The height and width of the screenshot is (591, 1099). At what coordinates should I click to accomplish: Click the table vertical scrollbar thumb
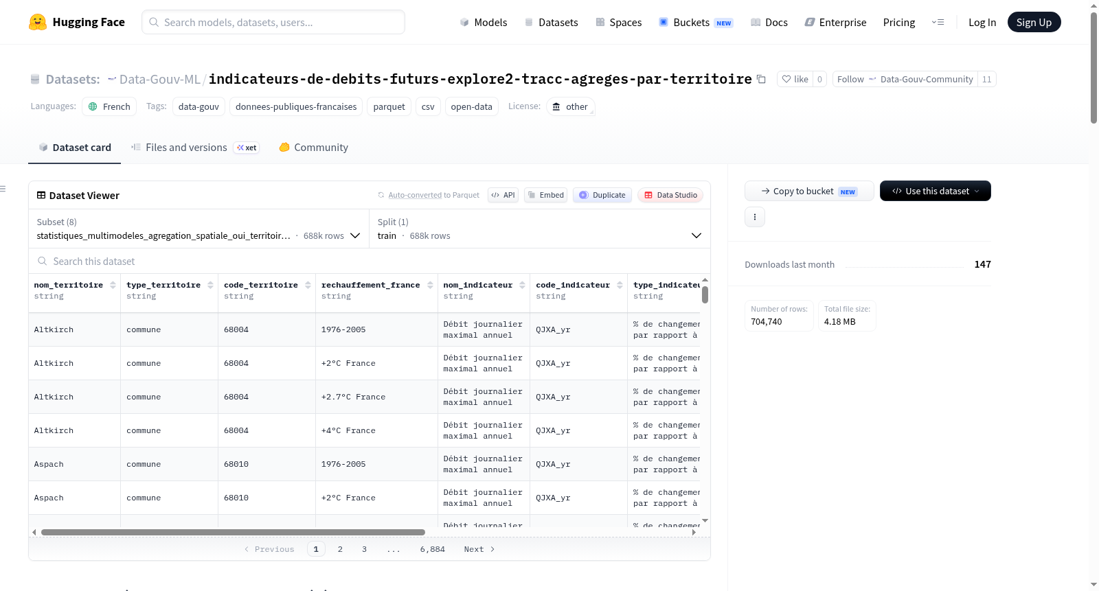pos(705,295)
